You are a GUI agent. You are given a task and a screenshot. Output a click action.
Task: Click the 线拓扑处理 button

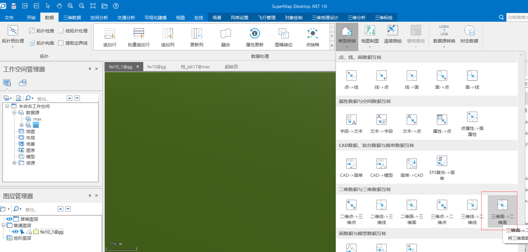pos(73,31)
